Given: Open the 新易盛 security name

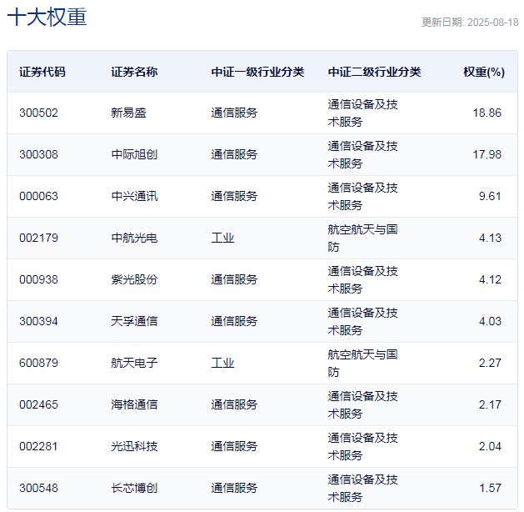Looking at the screenshot, I should (128, 113).
